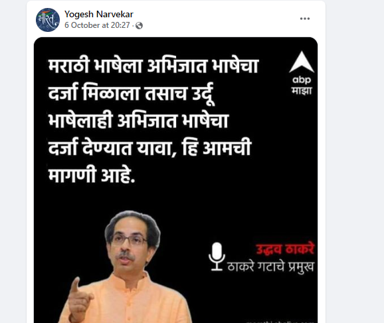Click the man's pointing finger
The height and width of the screenshot is (323, 384).
pyautogui.click(x=76, y=286)
